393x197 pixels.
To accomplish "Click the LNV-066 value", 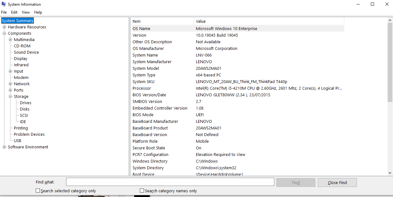I will point(203,55).
